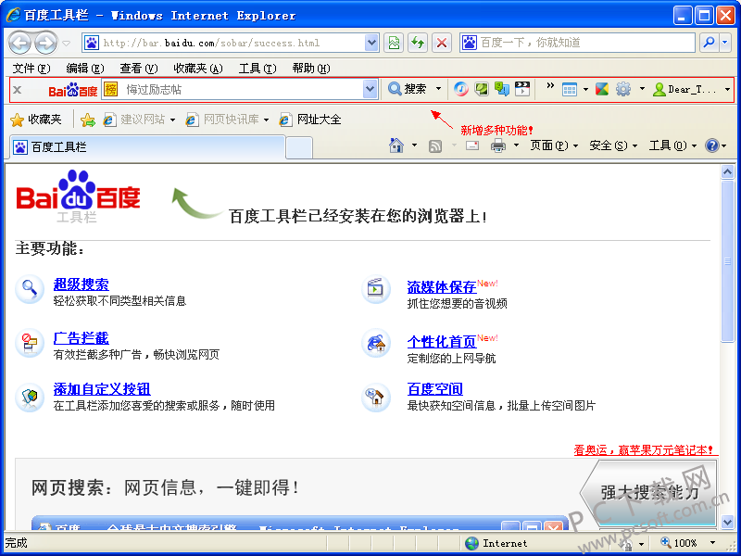
Task: Open the 安全(S) command bar menu
Action: pyautogui.click(x=613, y=145)
